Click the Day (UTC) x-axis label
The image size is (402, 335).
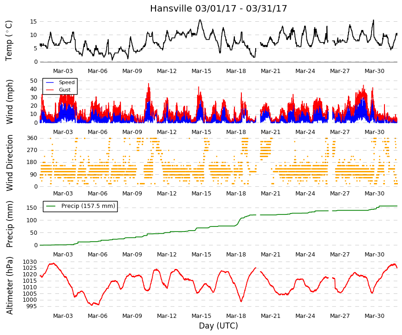(x=218, y=326)
